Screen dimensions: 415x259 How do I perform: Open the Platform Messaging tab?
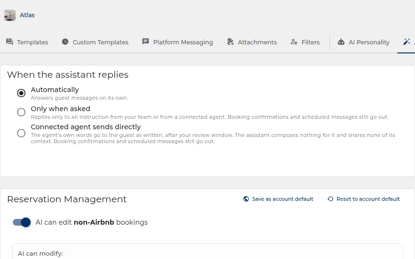pos(177,42)
